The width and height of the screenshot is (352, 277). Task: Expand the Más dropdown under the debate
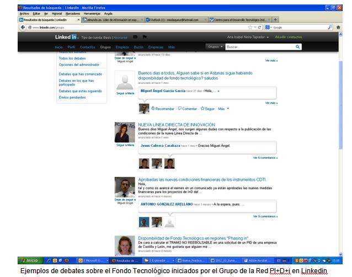(223, 109)
